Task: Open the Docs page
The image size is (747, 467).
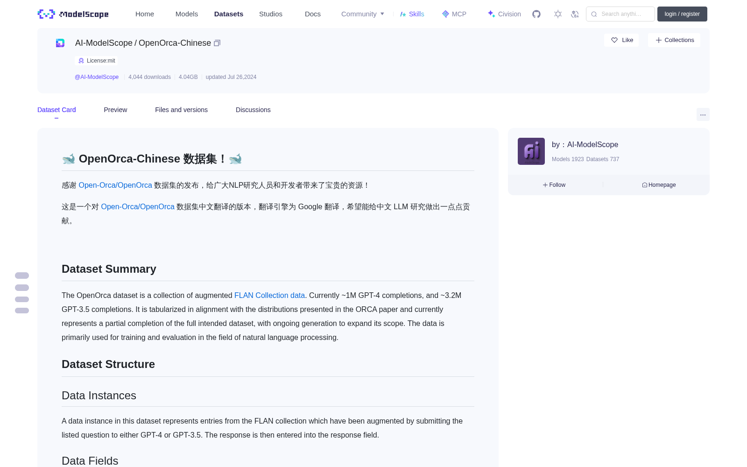Action: coord(313,14)
